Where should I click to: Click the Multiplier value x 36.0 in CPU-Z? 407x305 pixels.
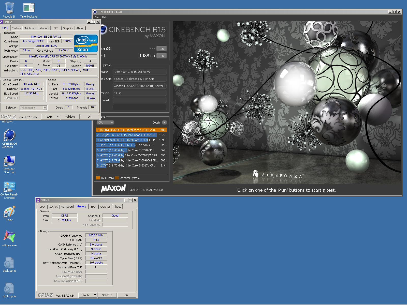coord(32,89)
